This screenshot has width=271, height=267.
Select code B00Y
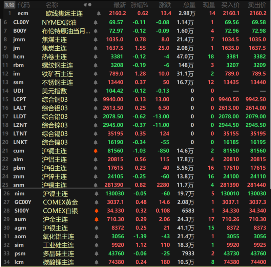tap(20, 31)
